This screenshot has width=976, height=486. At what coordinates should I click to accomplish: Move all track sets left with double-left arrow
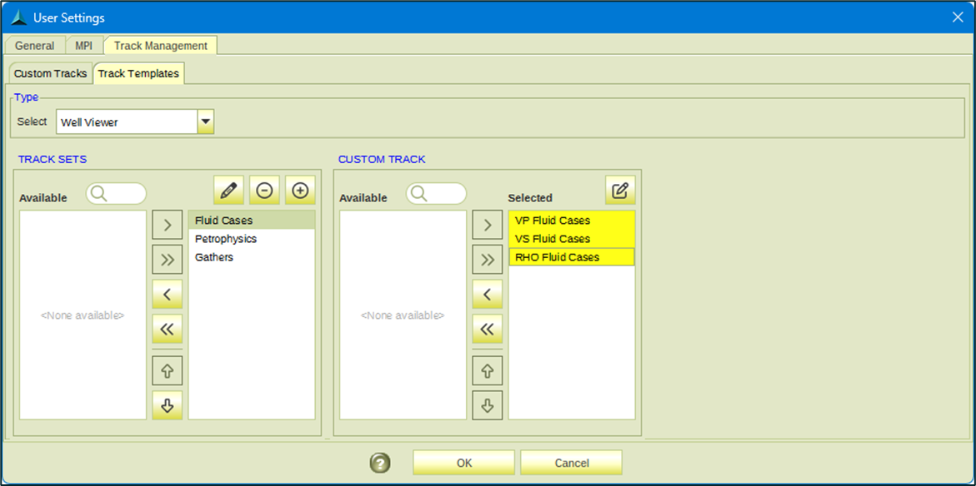tap(167, 330)
